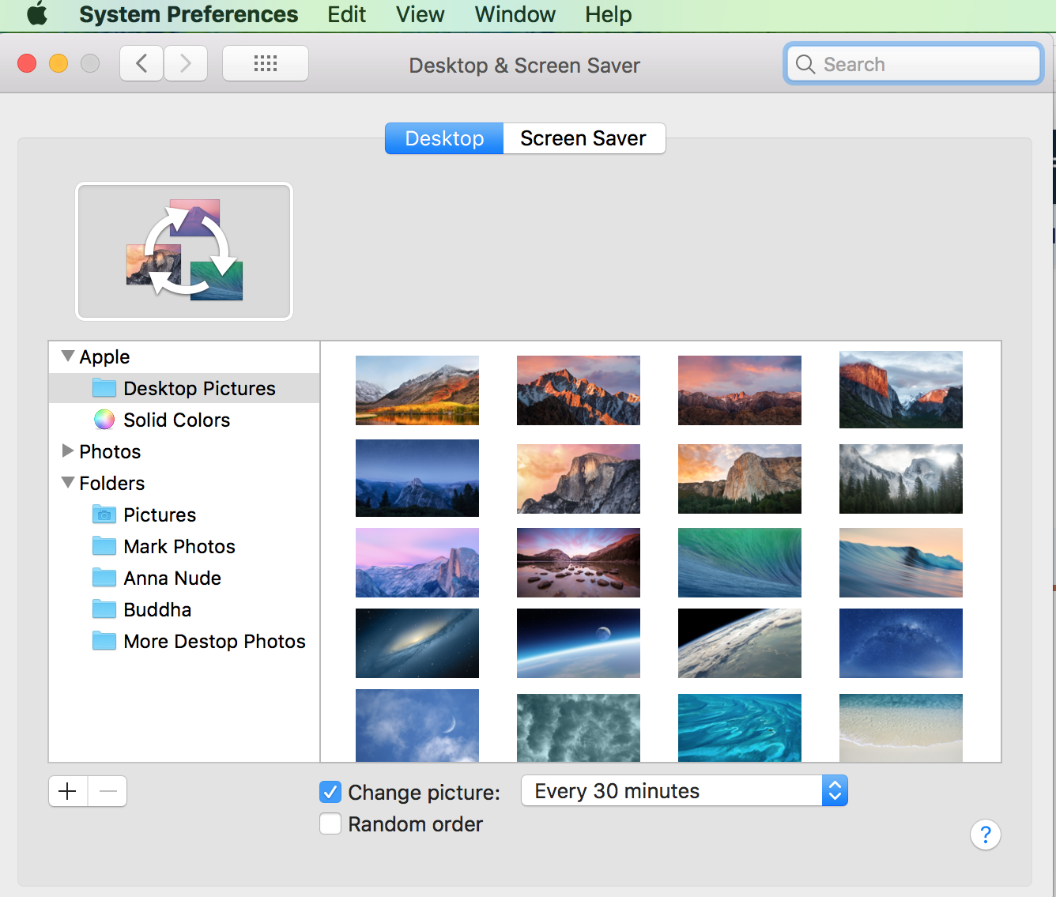Enable the Random order checkbox
The height and width of the screenshot is (897, 1056).
coord(330,824)
